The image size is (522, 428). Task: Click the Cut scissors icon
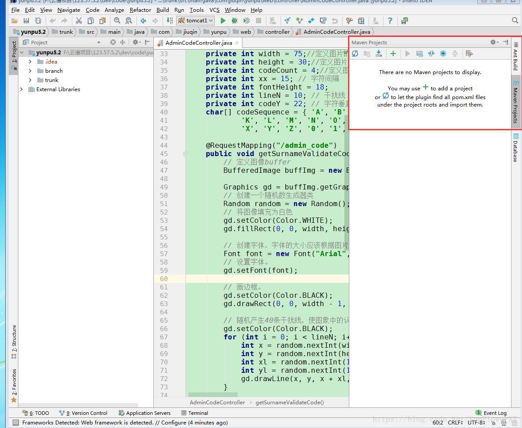pos(78,21)
